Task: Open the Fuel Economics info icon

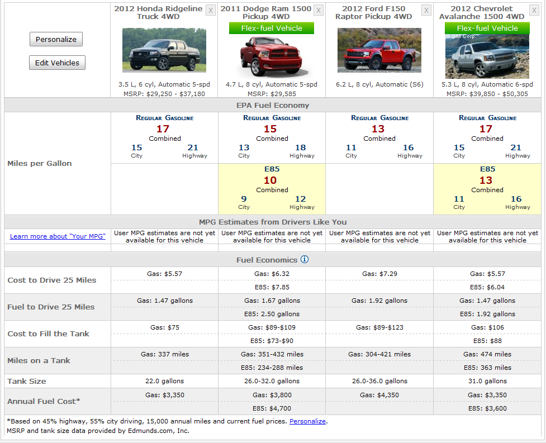Action: [305, 259]
